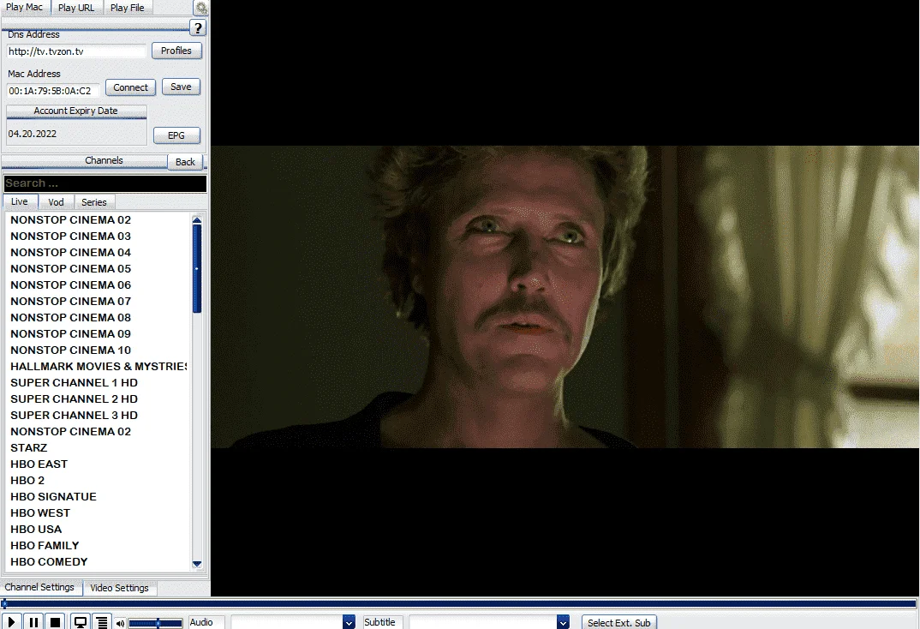920x629 pixels.
Task: Select the STARZ channel
Action: [29, 448]
